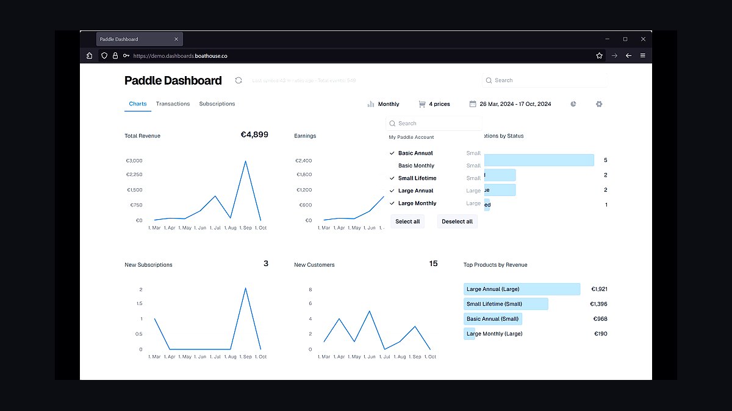
Task: Click the Top Products by Revenue heading
Action: (x=495, y=265)
